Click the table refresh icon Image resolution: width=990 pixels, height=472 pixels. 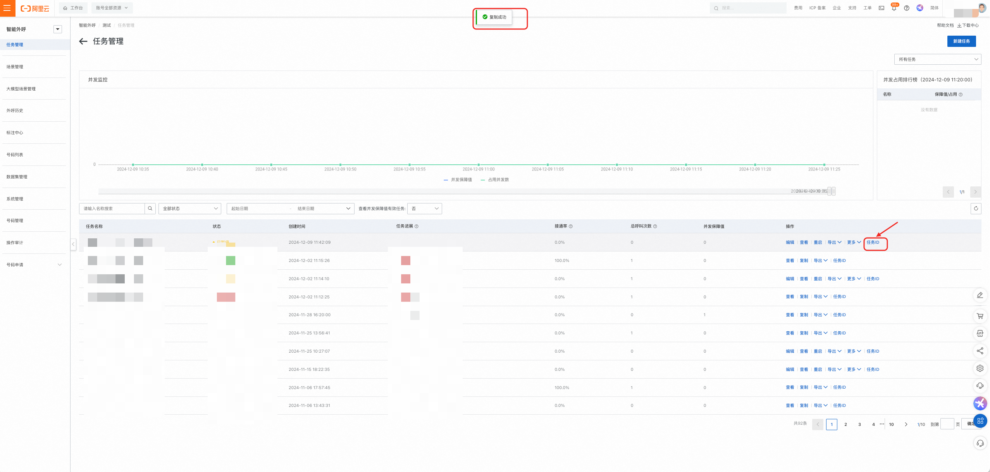[976, 208]
